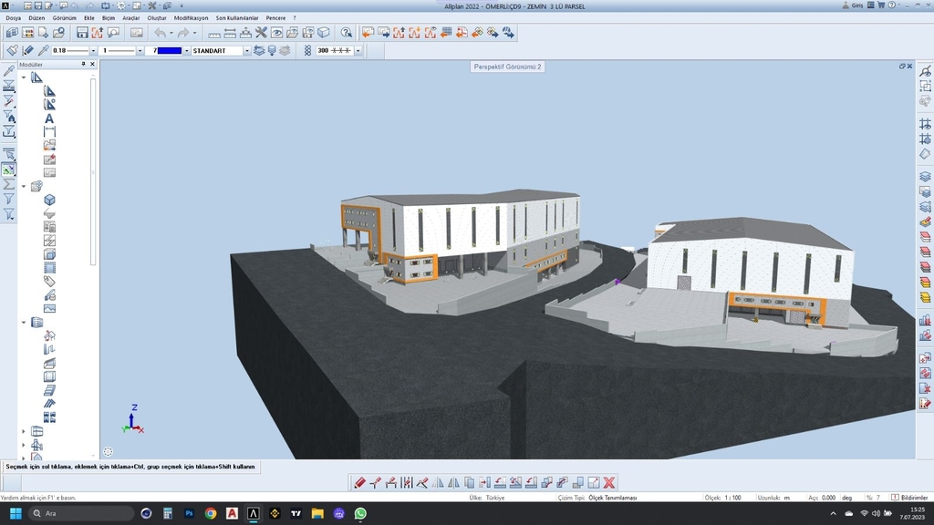The width and height of the screenshot is (934, 525).
Task: Open the Dosya menu
Action: 13,17
